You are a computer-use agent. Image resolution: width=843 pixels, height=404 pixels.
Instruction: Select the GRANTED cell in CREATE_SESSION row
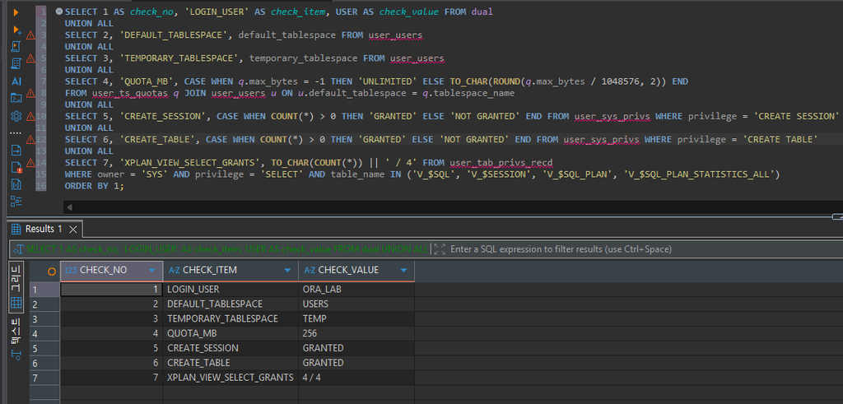[356, 348]
